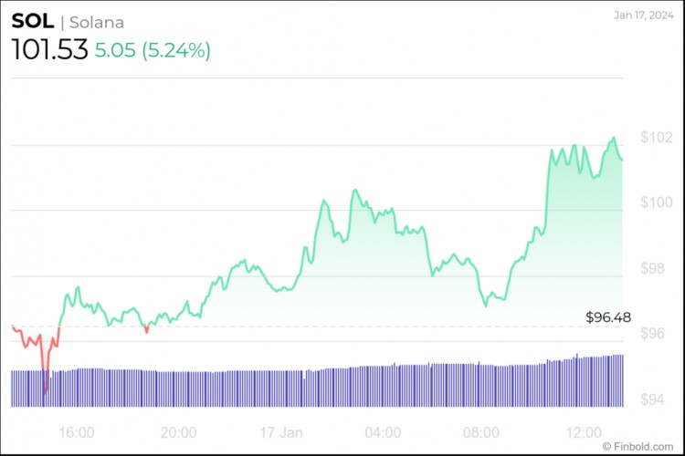
Task: Click the $102 price axis label
Action: point(657,138)
